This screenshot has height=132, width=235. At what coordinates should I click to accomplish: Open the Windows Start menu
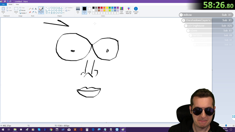[x=3, y=129]
